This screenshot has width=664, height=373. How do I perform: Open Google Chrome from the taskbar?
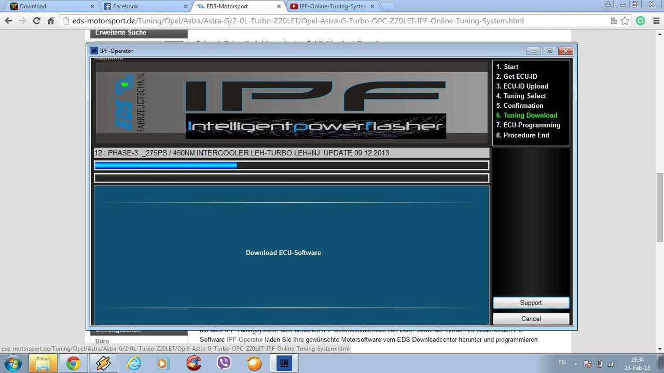(x=73, y=364)
